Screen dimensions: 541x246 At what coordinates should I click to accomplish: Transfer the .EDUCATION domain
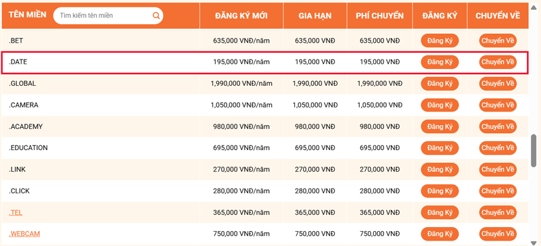click(498, 148)
